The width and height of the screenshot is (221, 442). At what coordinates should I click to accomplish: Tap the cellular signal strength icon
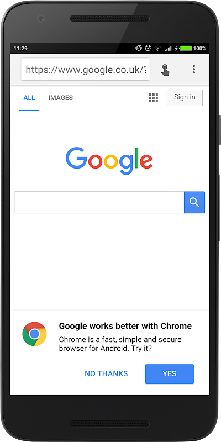pos(168,48)
